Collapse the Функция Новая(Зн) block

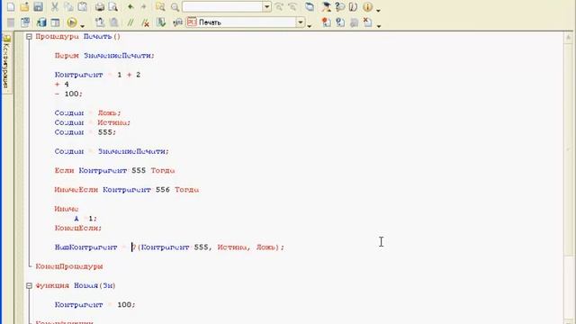pos(29,285)
